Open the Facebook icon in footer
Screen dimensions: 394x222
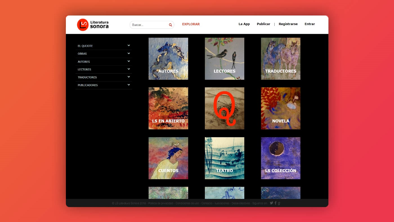tap(276, 203)
